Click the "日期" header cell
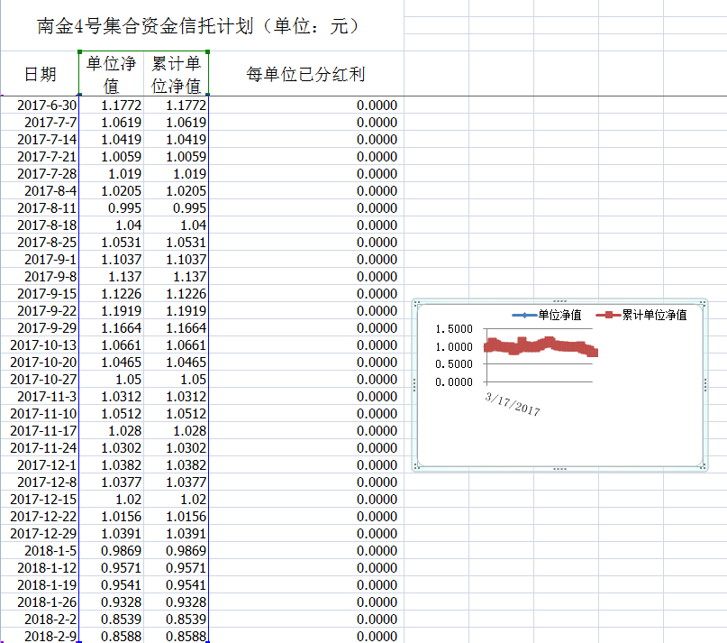 click(40, 74)
